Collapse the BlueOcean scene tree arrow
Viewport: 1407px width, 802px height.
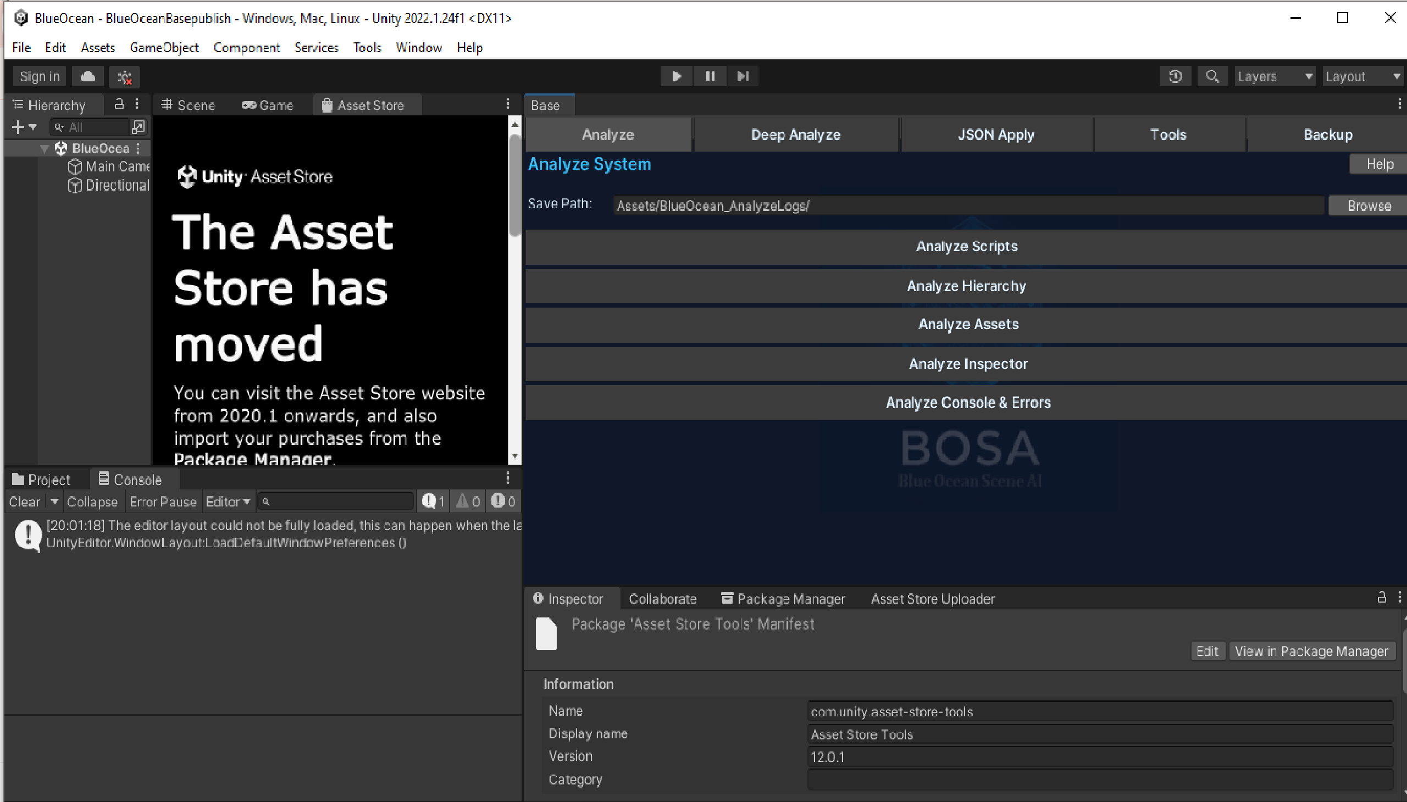click(45, 148)
